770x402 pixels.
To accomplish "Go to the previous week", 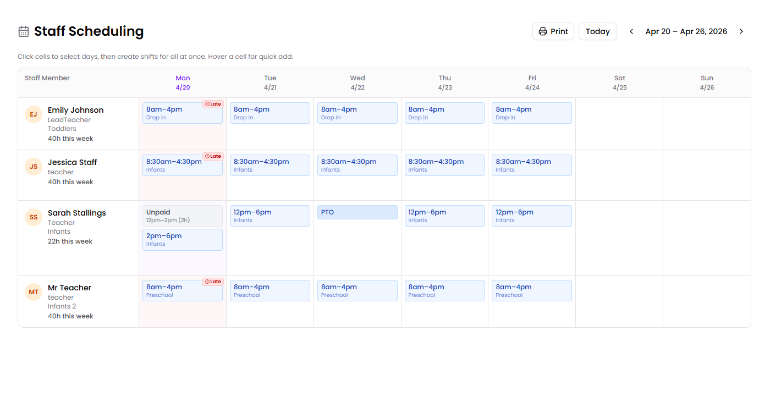I will pyautogui.click(x=631, y=31).
